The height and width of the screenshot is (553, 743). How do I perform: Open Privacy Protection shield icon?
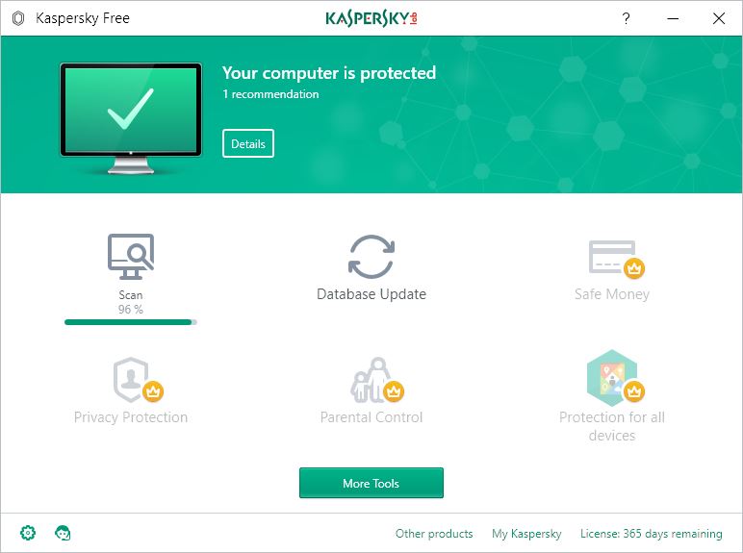[138, 380]
